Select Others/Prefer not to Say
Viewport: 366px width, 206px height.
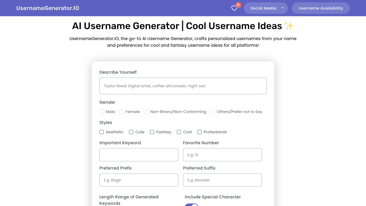pos(213,112)
